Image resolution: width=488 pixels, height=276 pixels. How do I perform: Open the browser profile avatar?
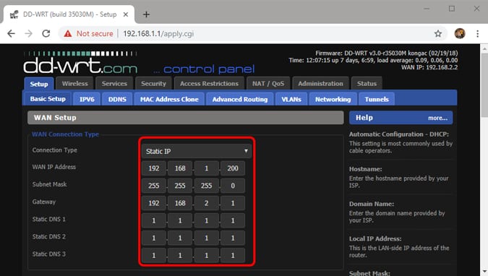click(460, 34)
